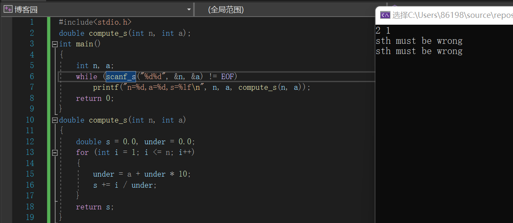
Task: Click the console window icon
Action: [385, 15]
